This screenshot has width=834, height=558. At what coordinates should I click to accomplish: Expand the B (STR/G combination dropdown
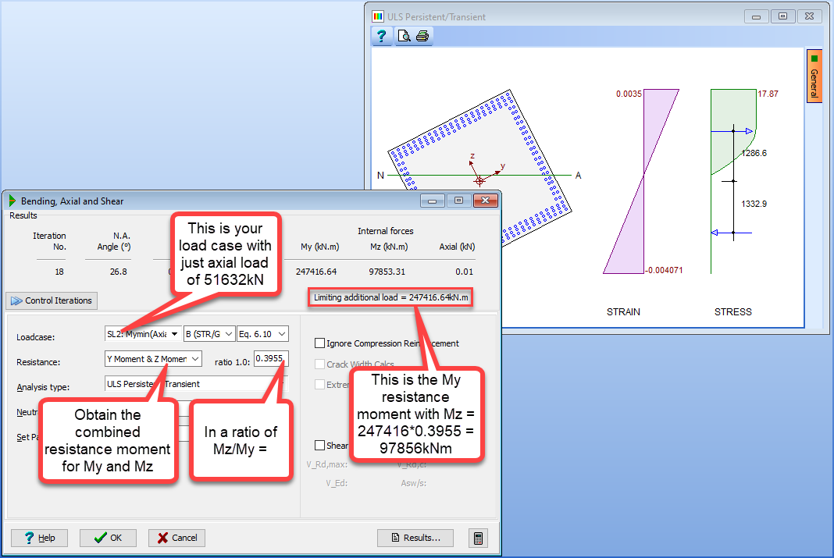click(x=227, y=332)
